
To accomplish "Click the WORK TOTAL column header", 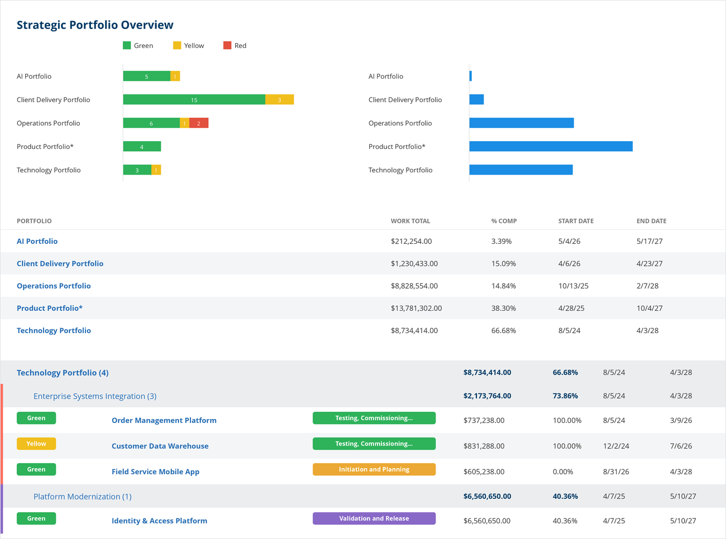I will click(410, 221).
